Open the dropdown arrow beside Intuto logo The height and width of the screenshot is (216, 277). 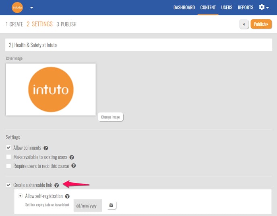(x=32, y=8)
